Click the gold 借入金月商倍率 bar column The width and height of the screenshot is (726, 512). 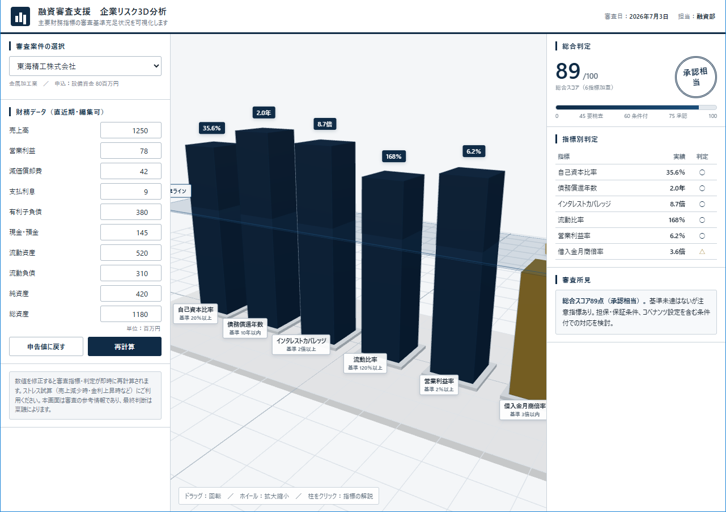[x=530, y=329]
